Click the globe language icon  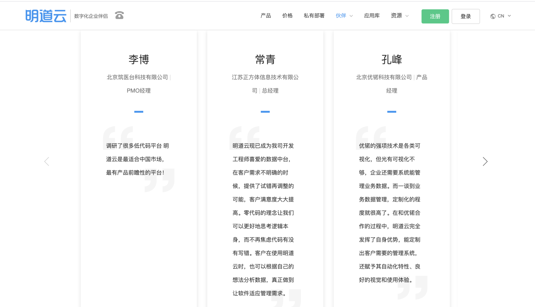coord(493,16)
